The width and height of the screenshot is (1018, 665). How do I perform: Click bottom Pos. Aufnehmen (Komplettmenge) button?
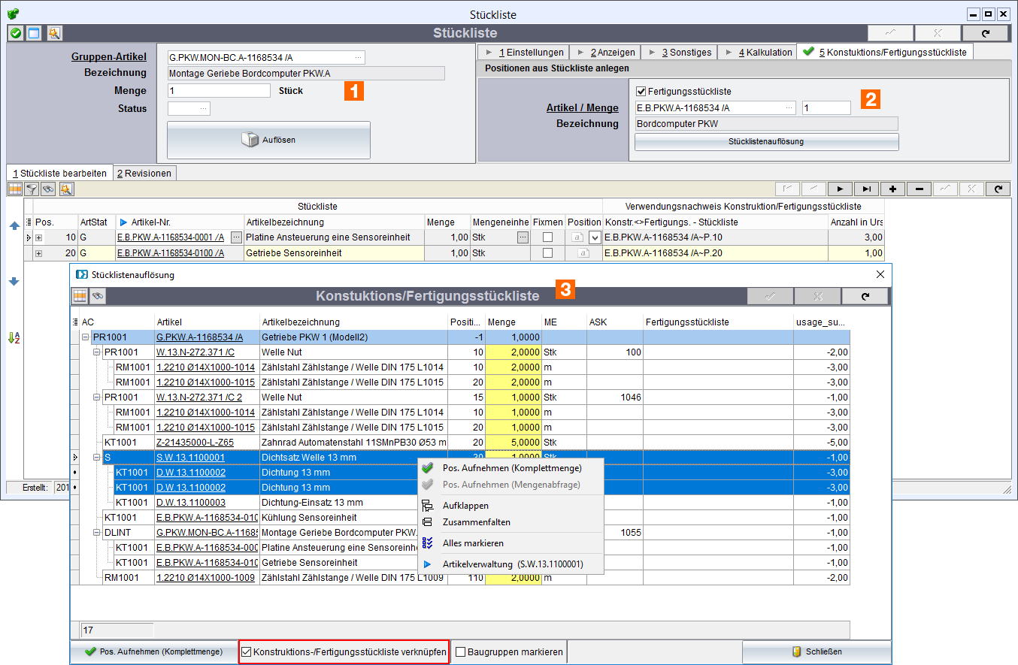(153, 651)
